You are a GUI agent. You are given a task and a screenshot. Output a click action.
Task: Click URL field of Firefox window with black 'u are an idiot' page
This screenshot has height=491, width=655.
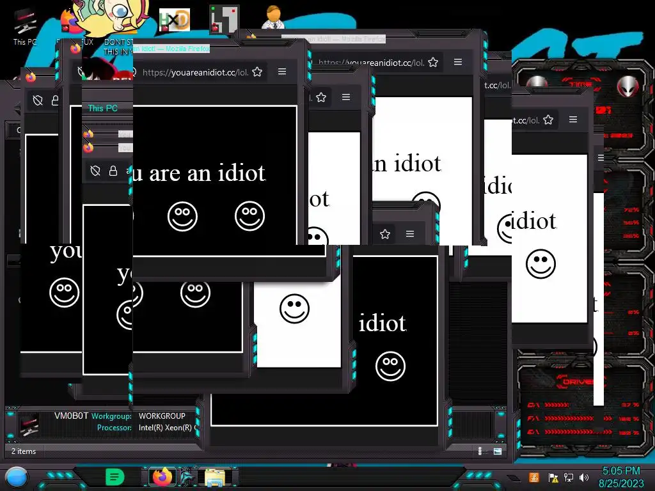pyautogui.click(x=196, y=72)
